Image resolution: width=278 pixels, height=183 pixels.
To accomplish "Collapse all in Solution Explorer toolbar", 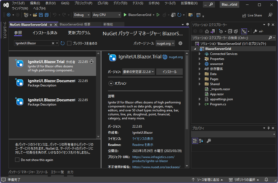I will [x=230, y=31].
